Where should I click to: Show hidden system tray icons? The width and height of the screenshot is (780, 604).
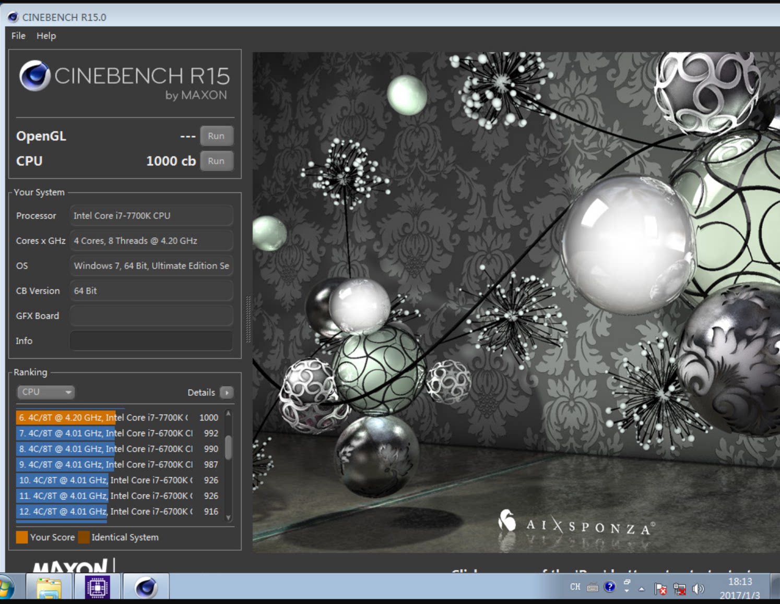pos(642,589)
